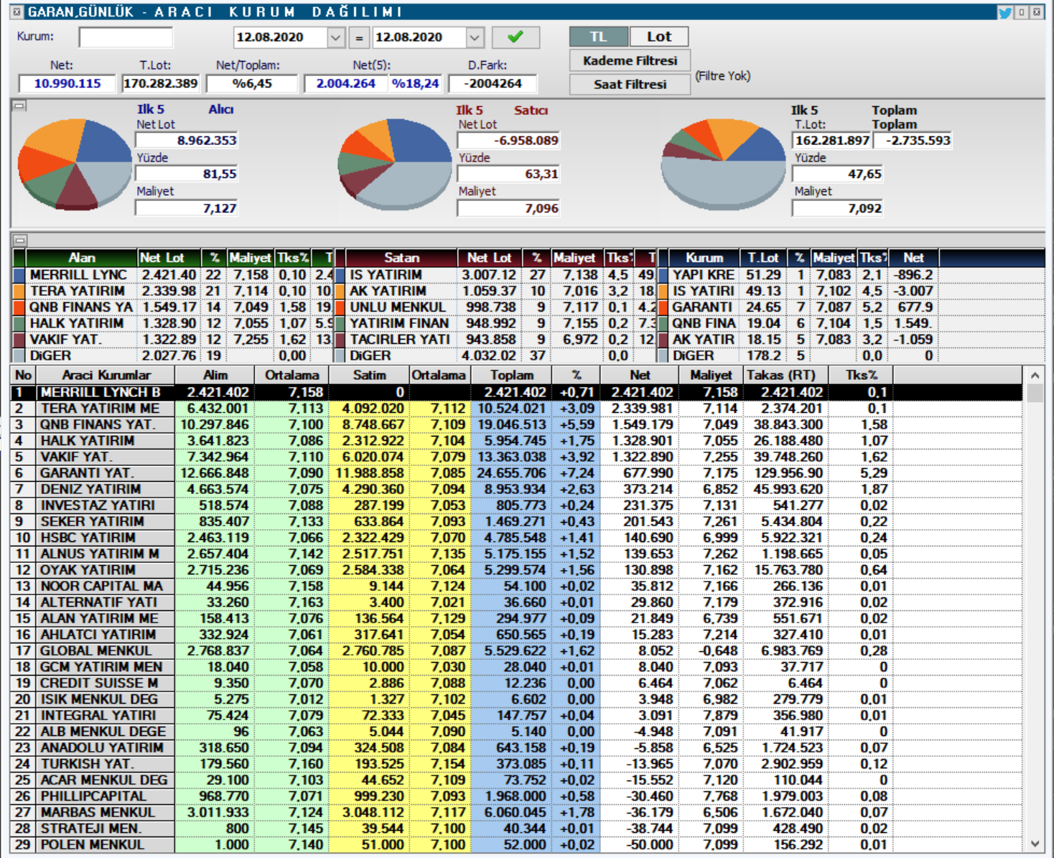Focus the Kurum input field
This screenshot has height=858, width=1054.
tap(126, 37)
